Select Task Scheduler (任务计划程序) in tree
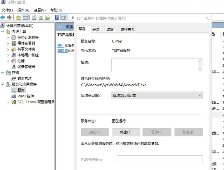Screen dimensions: 224x170 28,37
